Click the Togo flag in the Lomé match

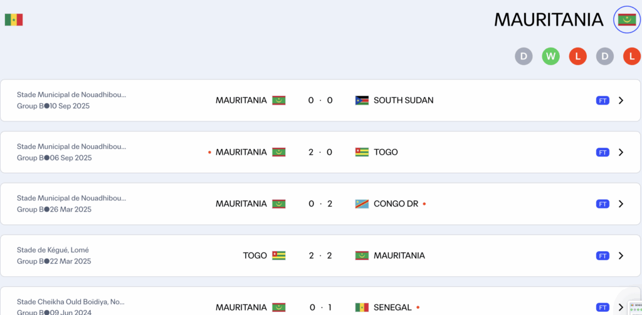click(x=279, y=256)
